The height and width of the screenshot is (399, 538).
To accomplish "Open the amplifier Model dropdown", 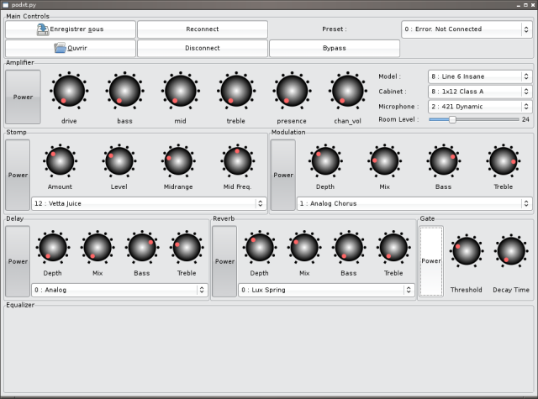I will tap(479, 76).
